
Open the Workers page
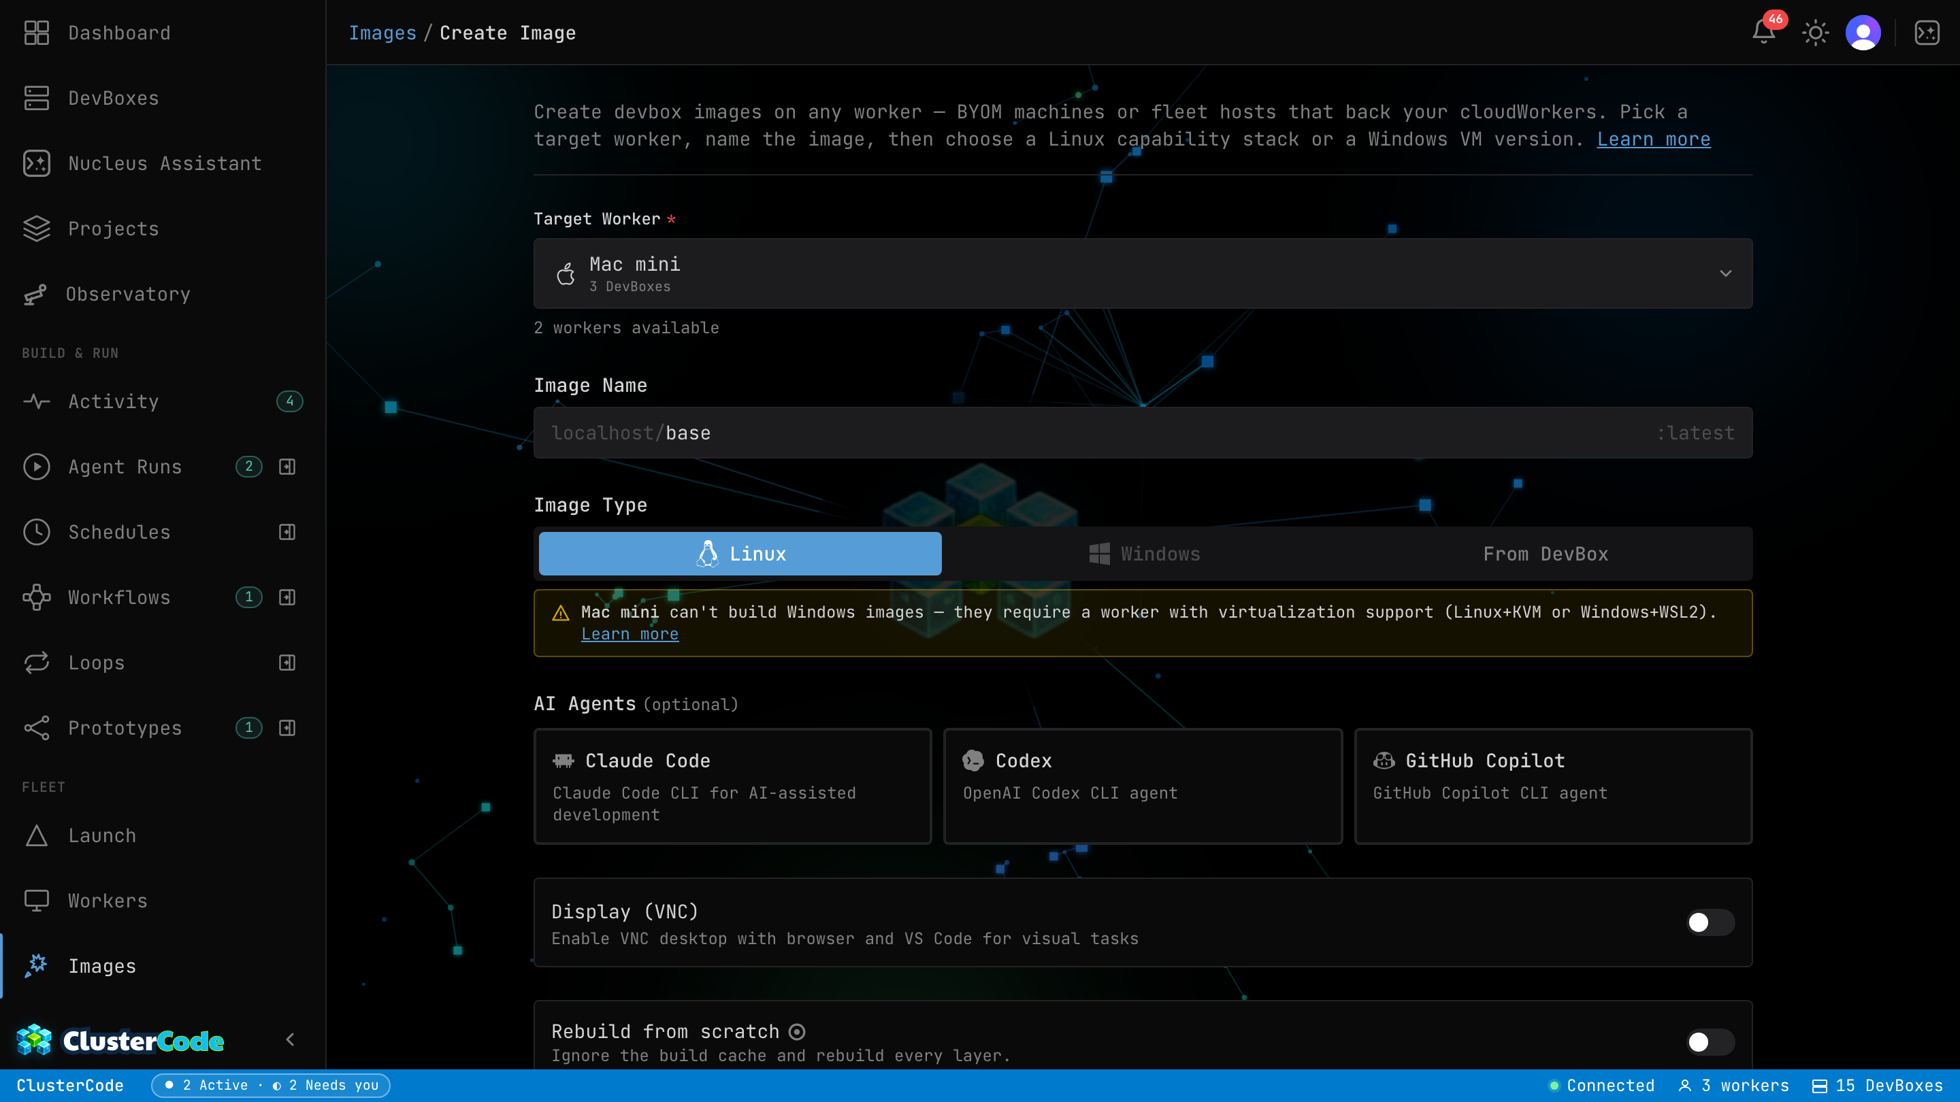[163, 901]
